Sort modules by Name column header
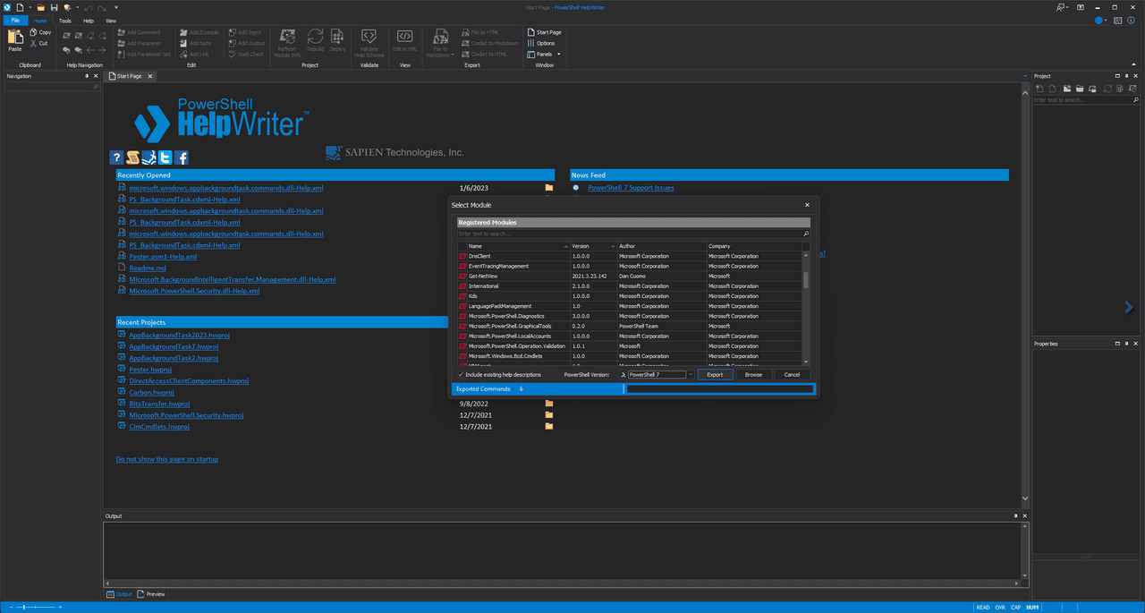The width and height of the screenshot is (1145, 613). point(517,246)
